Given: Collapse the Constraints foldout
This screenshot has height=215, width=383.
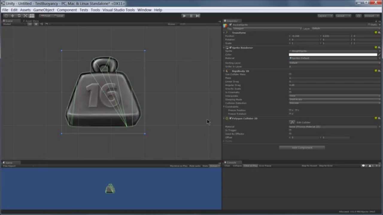Looking at the screenshot, I should pos(224,107).
